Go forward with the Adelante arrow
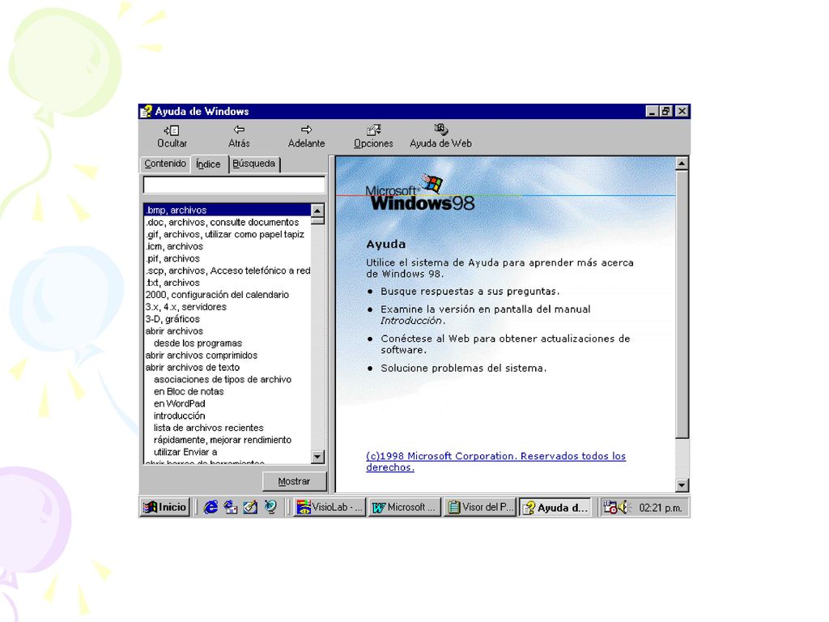 306,136
